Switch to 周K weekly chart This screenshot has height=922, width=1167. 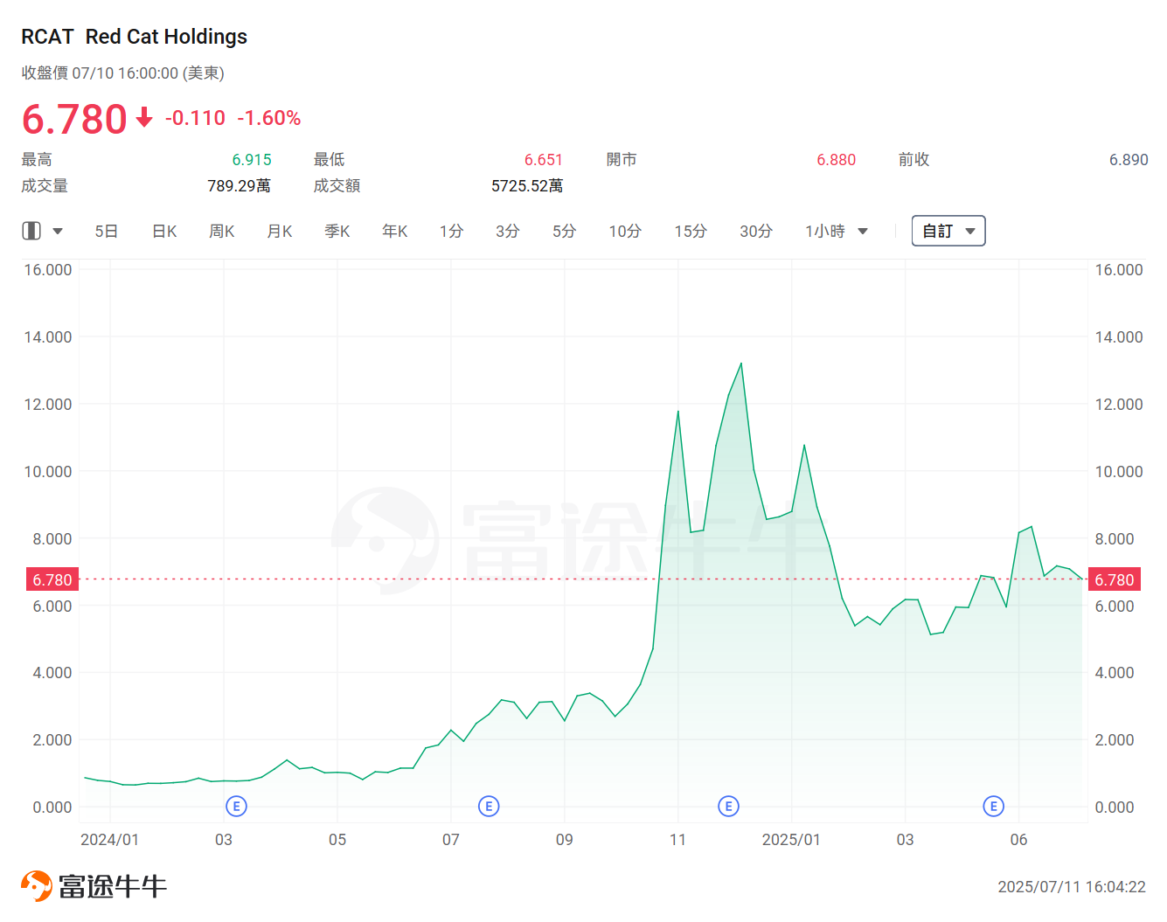pos(222,232)
